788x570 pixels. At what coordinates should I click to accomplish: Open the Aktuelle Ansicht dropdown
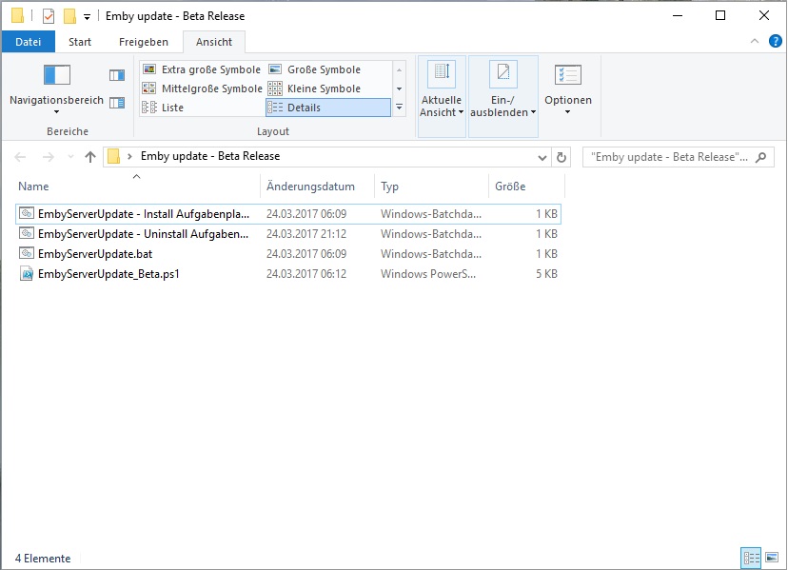coord(442,96)
